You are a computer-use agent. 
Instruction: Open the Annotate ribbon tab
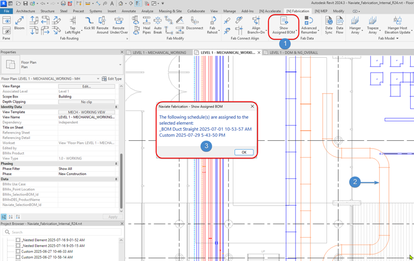click(129, 11)
